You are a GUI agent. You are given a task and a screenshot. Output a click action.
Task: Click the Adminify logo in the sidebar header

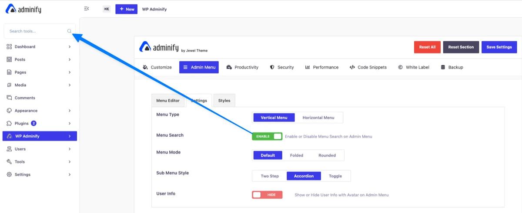[23, 9]
